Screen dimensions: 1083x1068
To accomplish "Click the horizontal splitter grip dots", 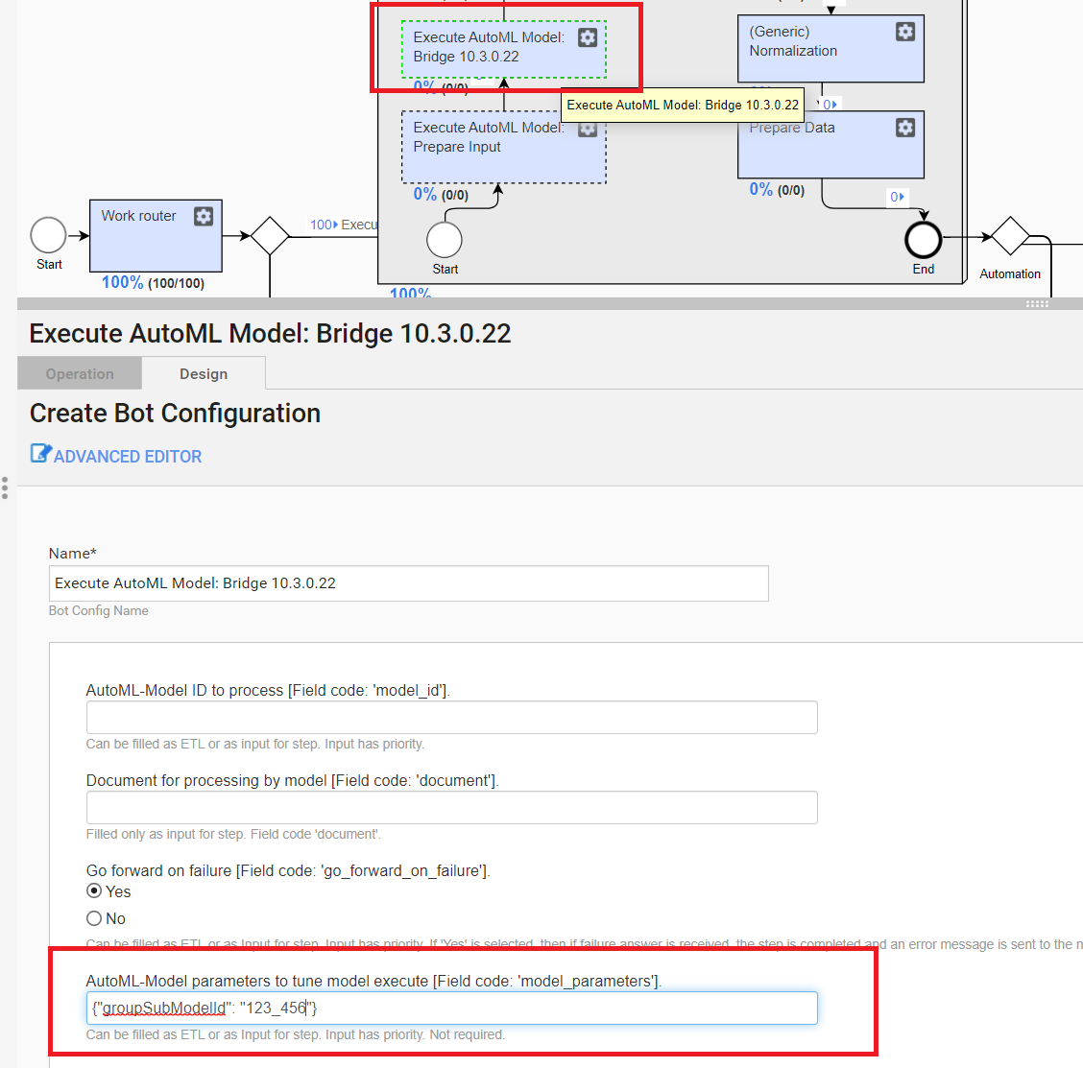I will click(1037, 304).
